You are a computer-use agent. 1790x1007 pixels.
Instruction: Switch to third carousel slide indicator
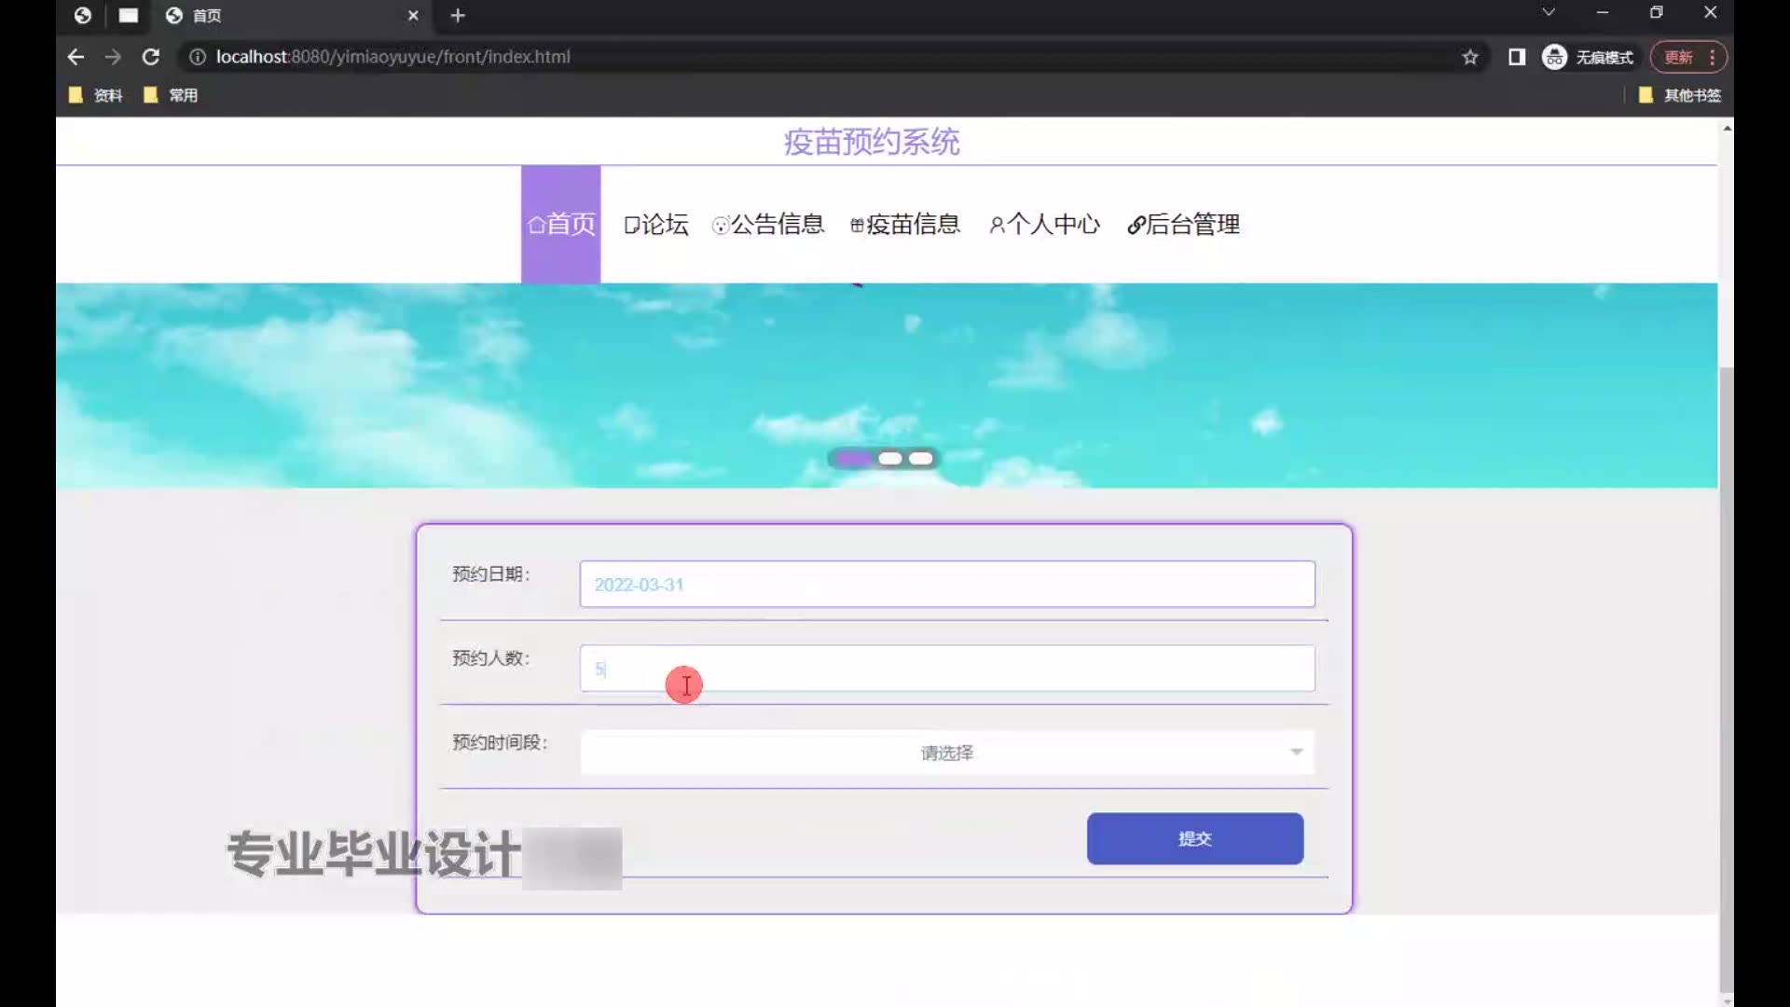pyautogui.click(x=920, y=458)
